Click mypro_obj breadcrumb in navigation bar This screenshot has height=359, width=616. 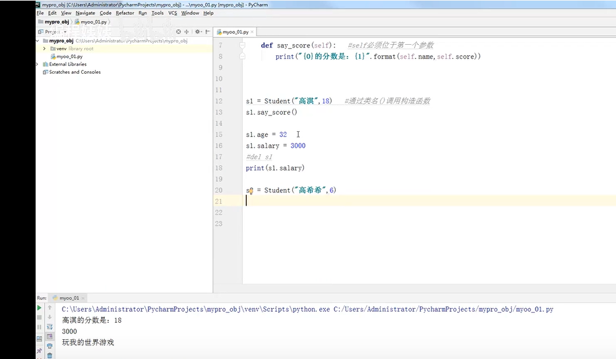[54, 22]
